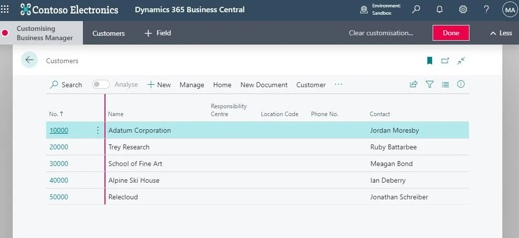Click the Contoso Electronics logo
Image resolution: width=519 pixels, height=238 pixels.
69,10
